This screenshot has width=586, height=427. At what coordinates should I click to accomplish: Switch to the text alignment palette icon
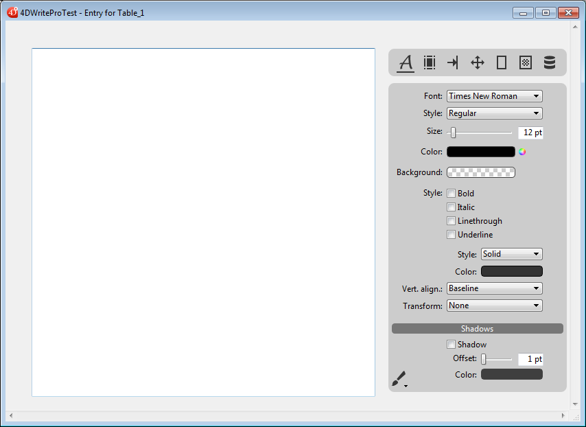click(430, 62)
